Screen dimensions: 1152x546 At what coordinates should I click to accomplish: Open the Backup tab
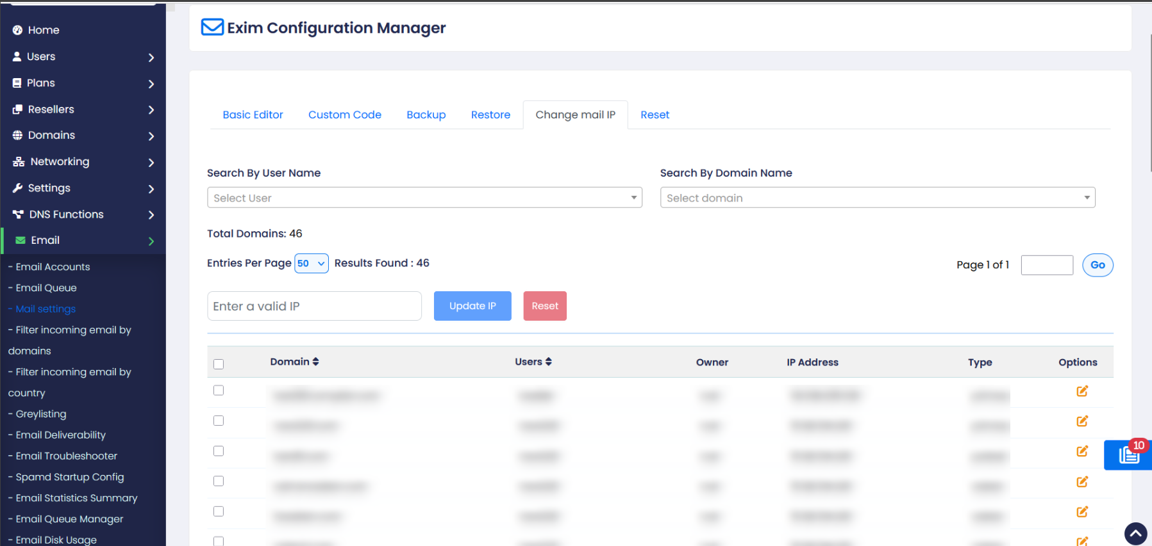click(426, 115)
